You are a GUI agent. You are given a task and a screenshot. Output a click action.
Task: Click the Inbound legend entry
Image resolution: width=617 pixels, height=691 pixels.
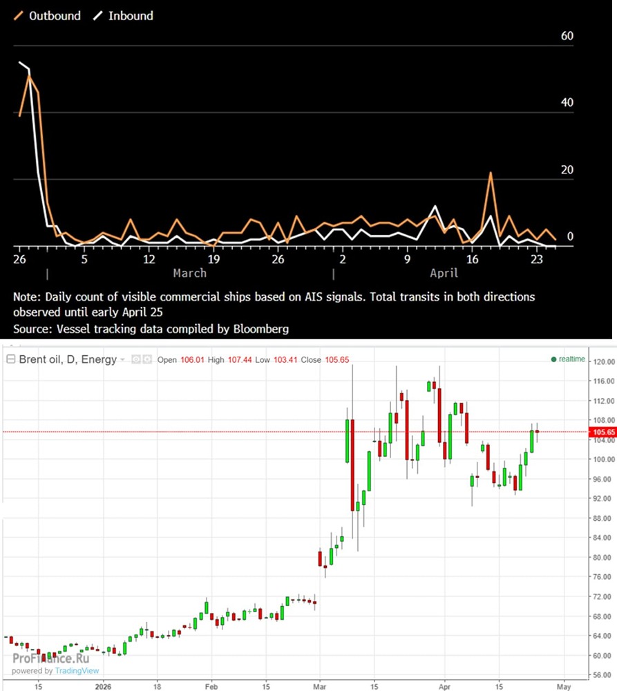124,16
